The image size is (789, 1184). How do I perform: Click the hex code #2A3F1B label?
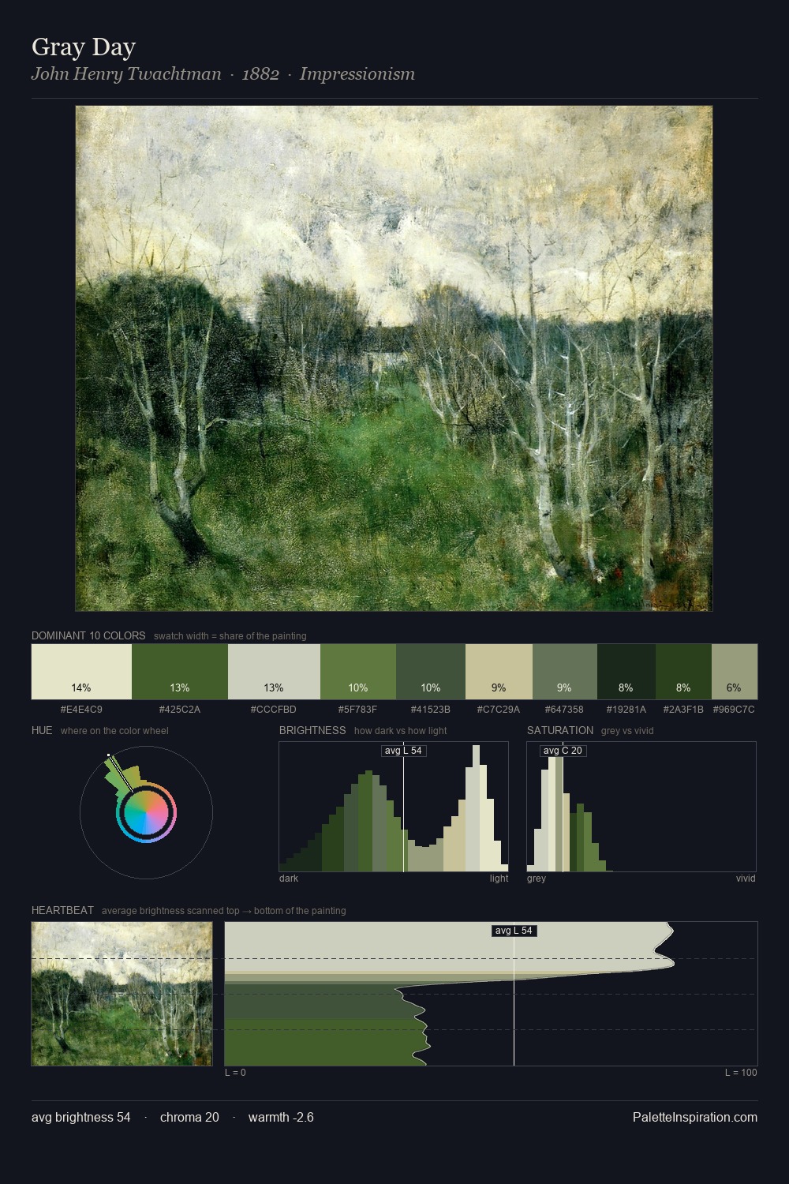683,710
